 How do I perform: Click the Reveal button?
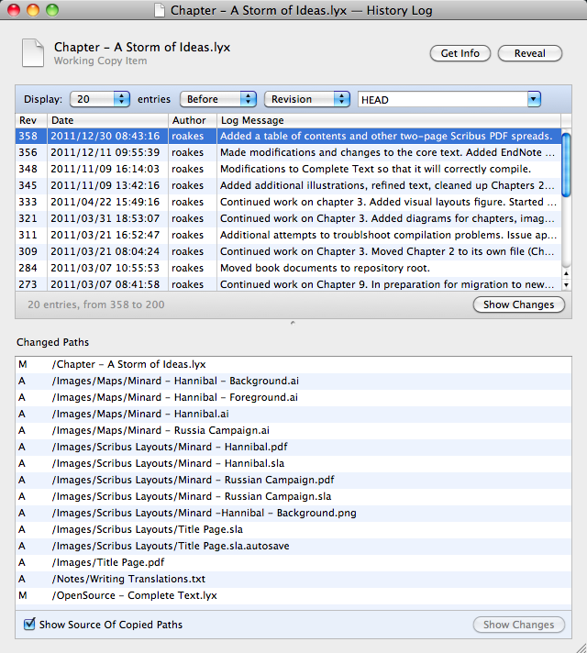(x=530, y=54)
